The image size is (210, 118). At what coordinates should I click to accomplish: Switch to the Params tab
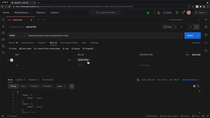coord(13,43)
